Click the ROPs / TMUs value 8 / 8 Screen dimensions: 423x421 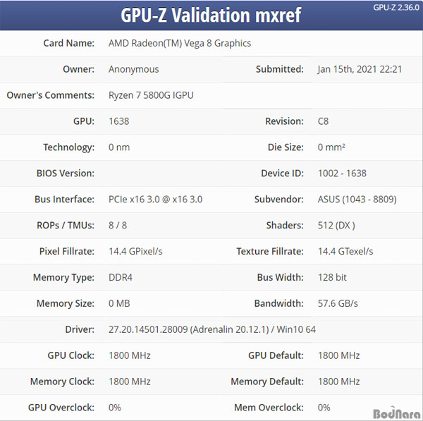[118, 226]
